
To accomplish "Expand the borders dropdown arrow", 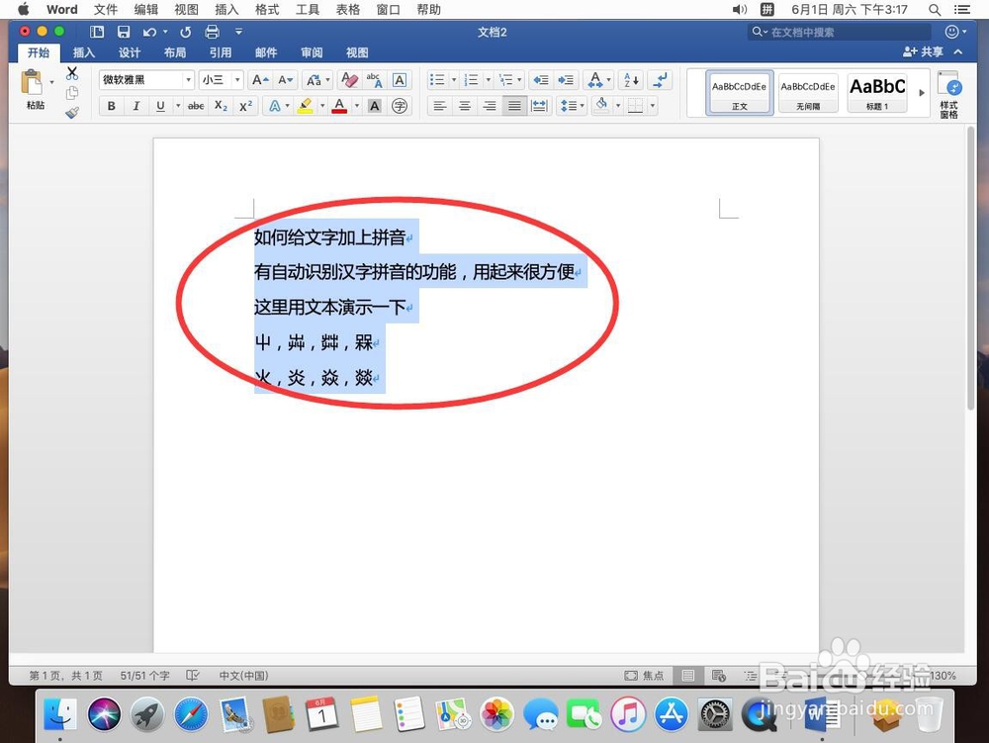I will point(652,106).
